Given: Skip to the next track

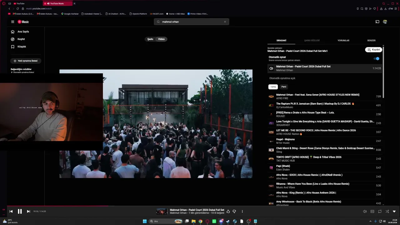Looking at the screenshot, I should click(28, 212).
